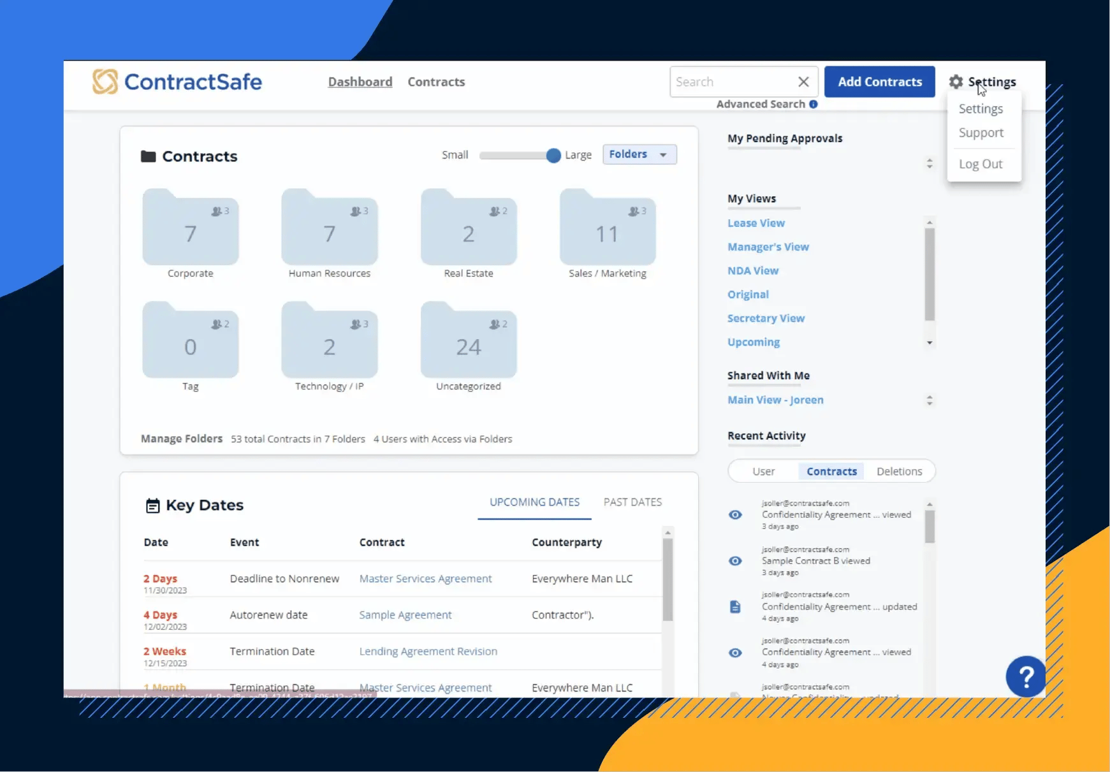Click eye icon of first Confidentiality Agreement viewed entry
This screenshot has height=772, width=1110.
(x=735, y=514)
